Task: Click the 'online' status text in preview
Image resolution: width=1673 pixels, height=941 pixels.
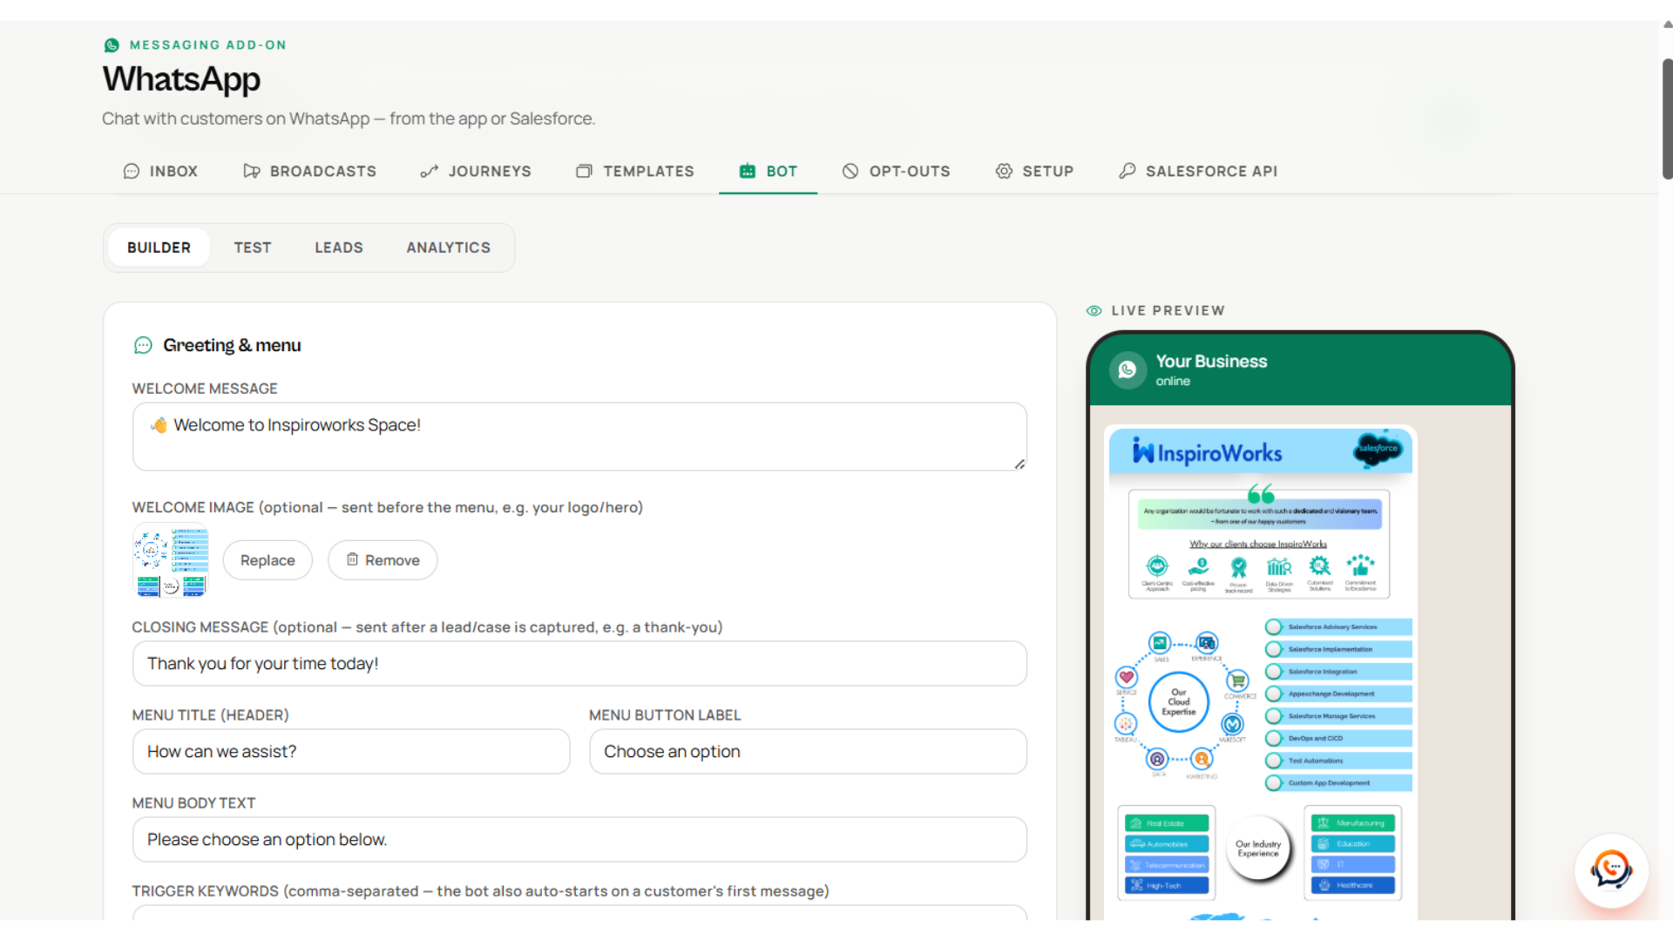Action: (1173, 382)
